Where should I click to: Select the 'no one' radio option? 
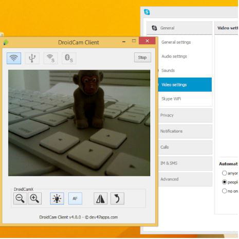click(224, 191)
